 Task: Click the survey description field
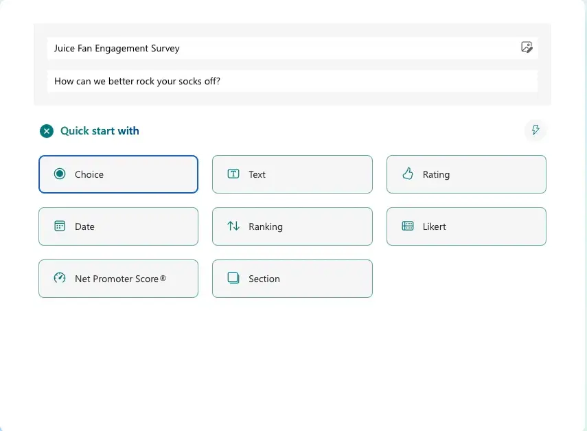[x=292, y=81]
